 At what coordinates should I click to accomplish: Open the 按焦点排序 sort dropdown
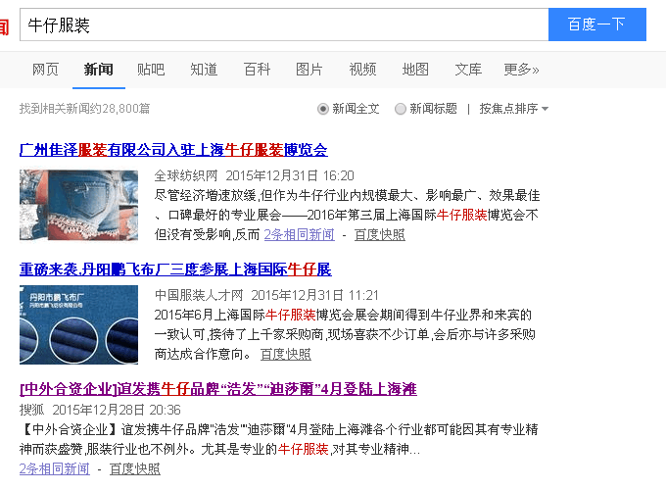pos(514,109)
